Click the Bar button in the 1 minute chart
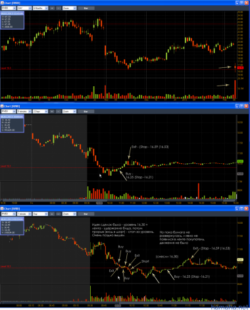Screen dimensions: 250x310 (86, 214)
